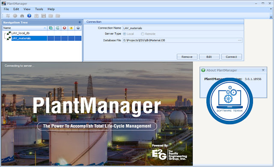
Task: Click the LAV_materials connection plug icon
Action: (x=9, y=38)
